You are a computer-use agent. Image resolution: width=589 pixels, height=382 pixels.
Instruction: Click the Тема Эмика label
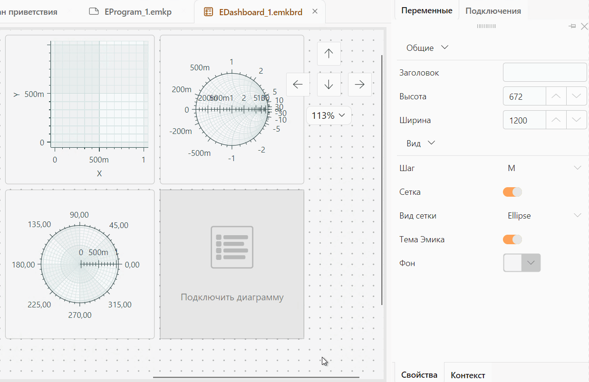(422, 239)
